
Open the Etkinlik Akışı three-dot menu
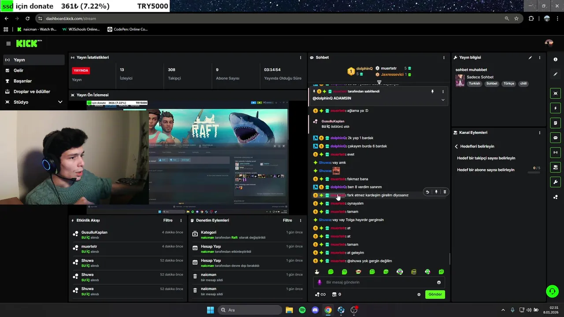click(x=181, y=221)
